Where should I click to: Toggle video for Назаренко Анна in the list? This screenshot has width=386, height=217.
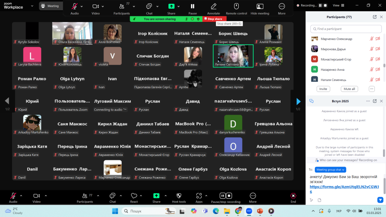(x=378, y=69)
